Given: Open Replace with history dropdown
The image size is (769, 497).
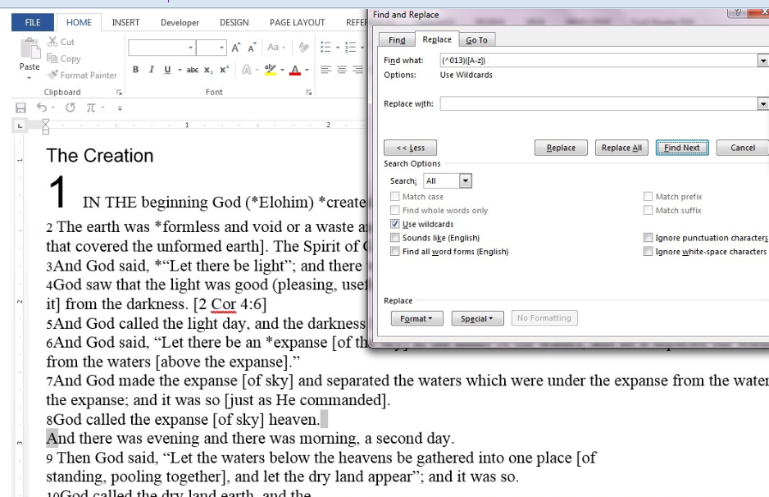Looking at the screenshot, I should 762,103.
